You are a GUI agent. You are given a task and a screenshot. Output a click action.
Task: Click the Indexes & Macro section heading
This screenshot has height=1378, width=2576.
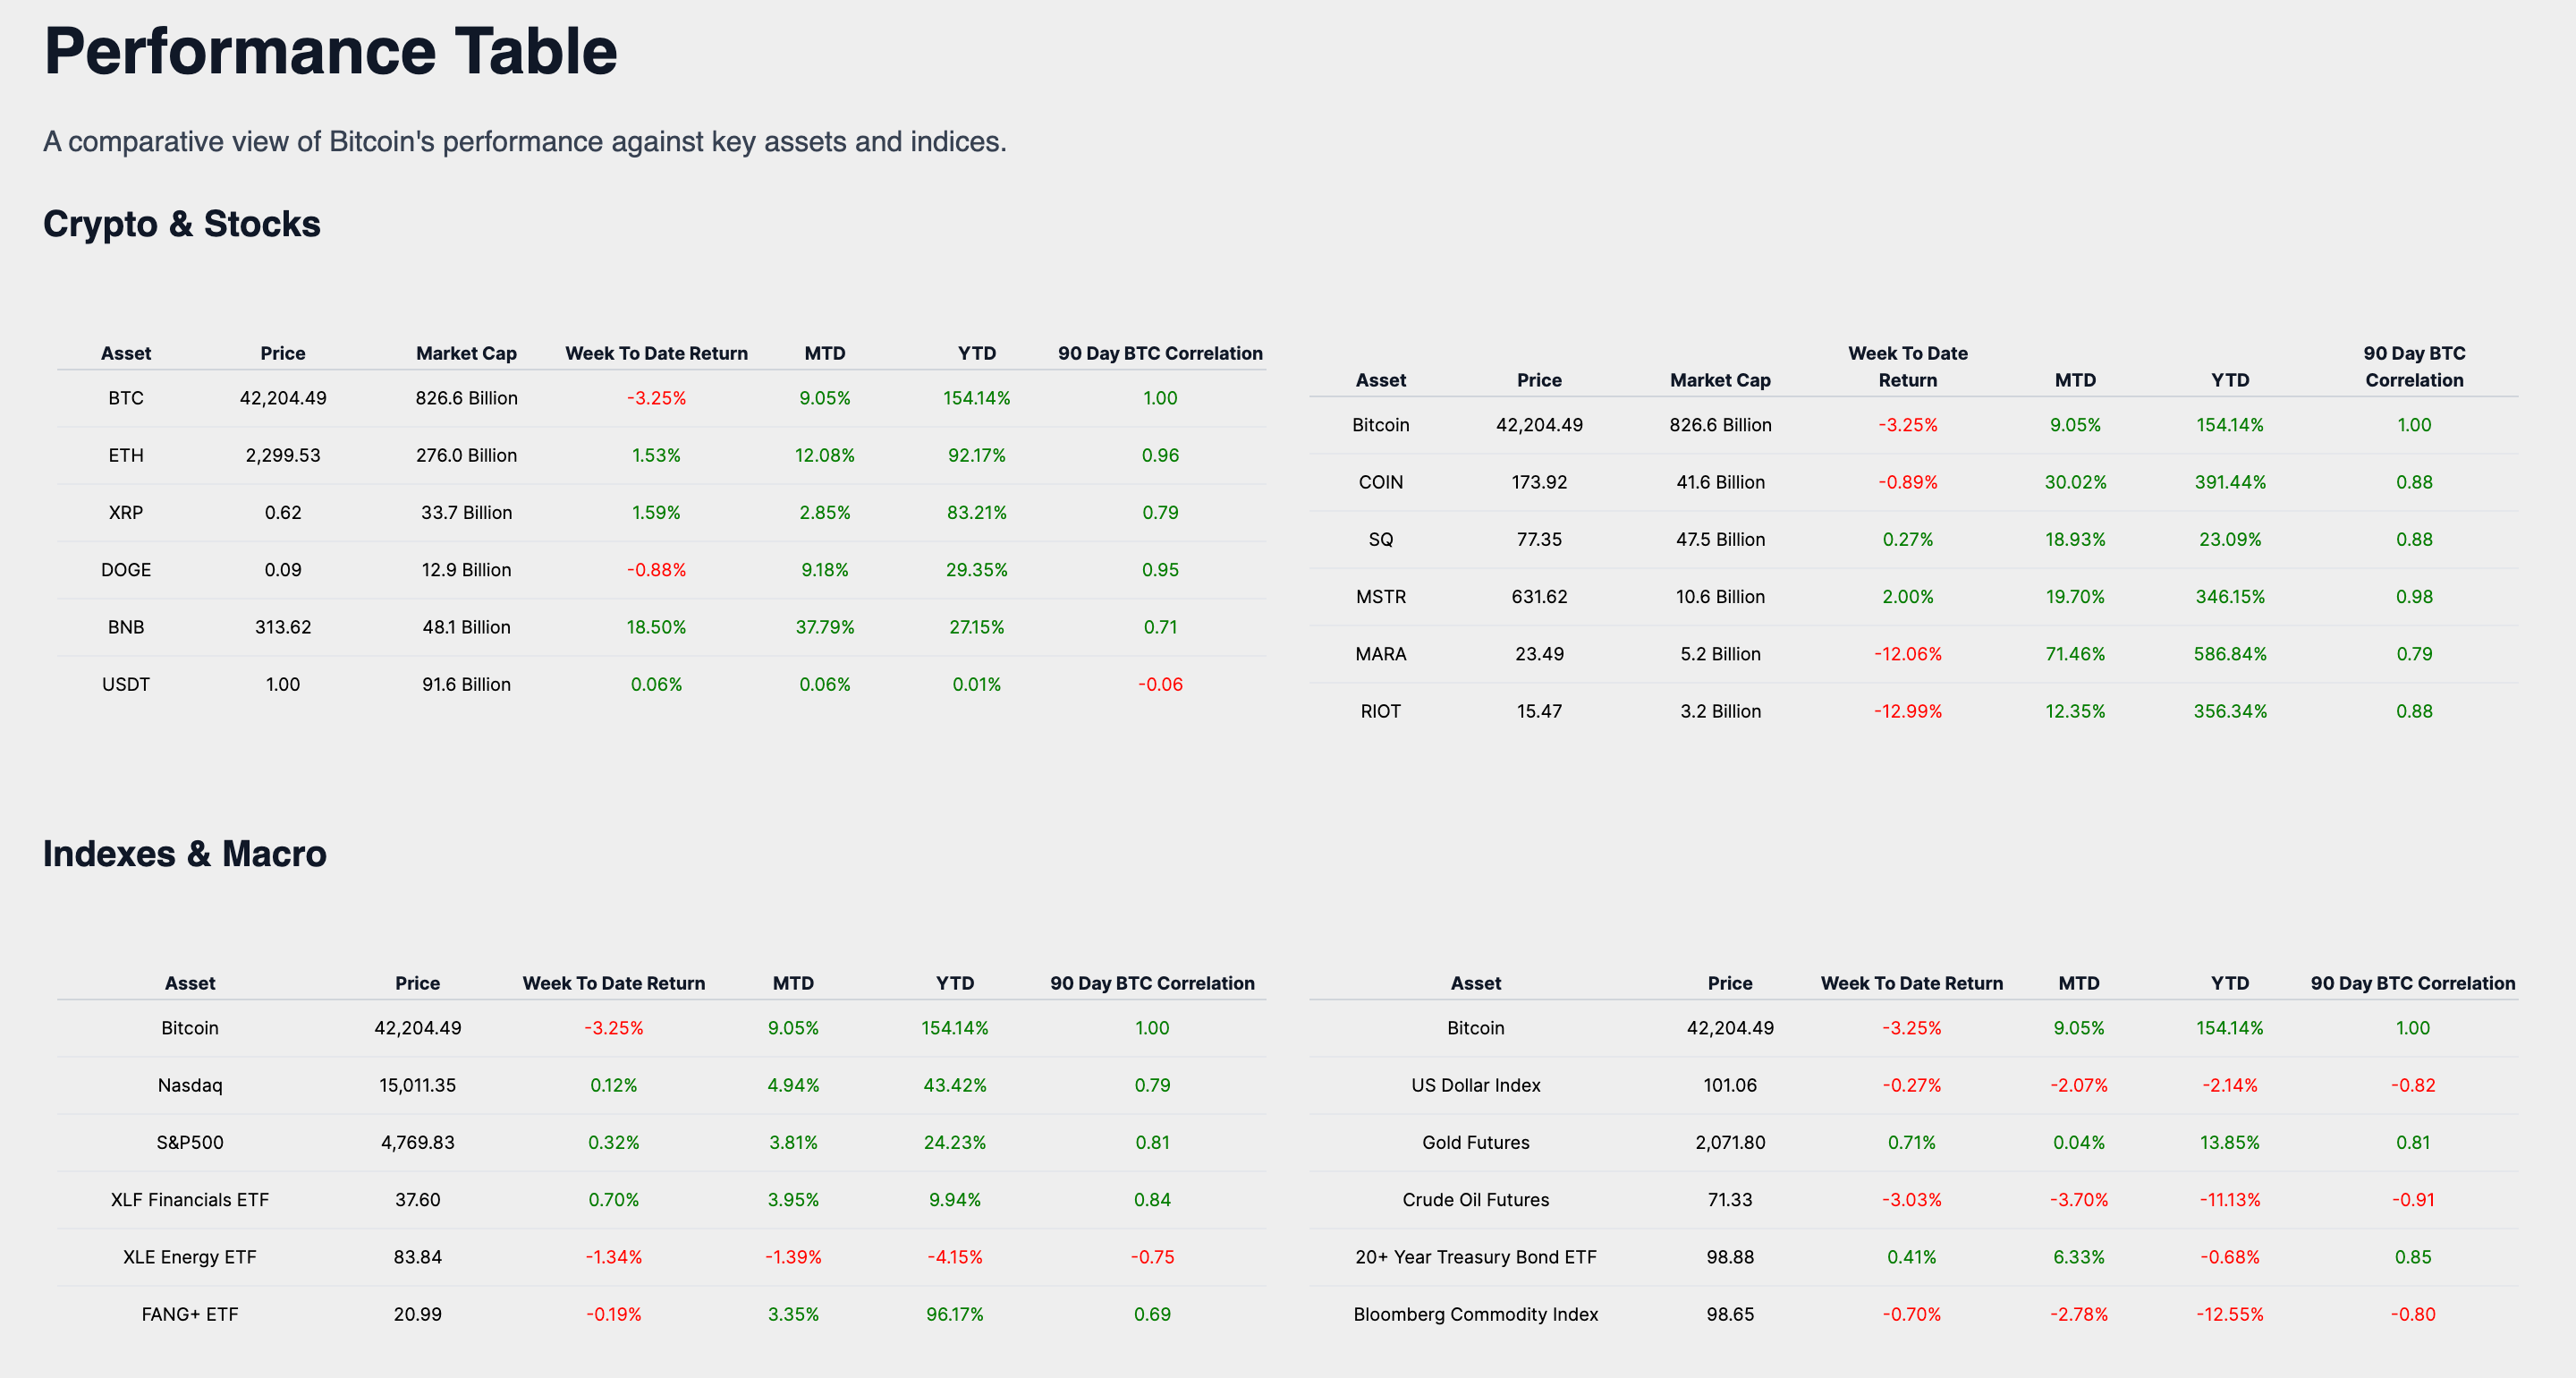(x=184, y=854)
